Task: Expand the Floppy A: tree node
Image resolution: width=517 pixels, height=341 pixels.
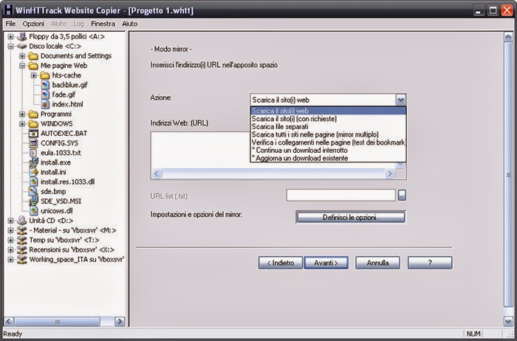Action: 10,37
